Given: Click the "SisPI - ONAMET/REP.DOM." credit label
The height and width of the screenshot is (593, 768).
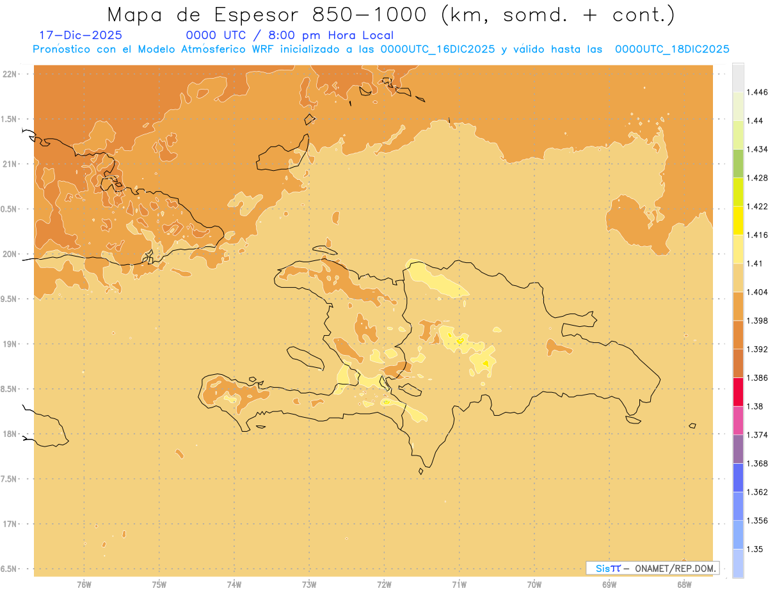Looking at the screenshot, I should pyautogui.click(x=652, y=568).
